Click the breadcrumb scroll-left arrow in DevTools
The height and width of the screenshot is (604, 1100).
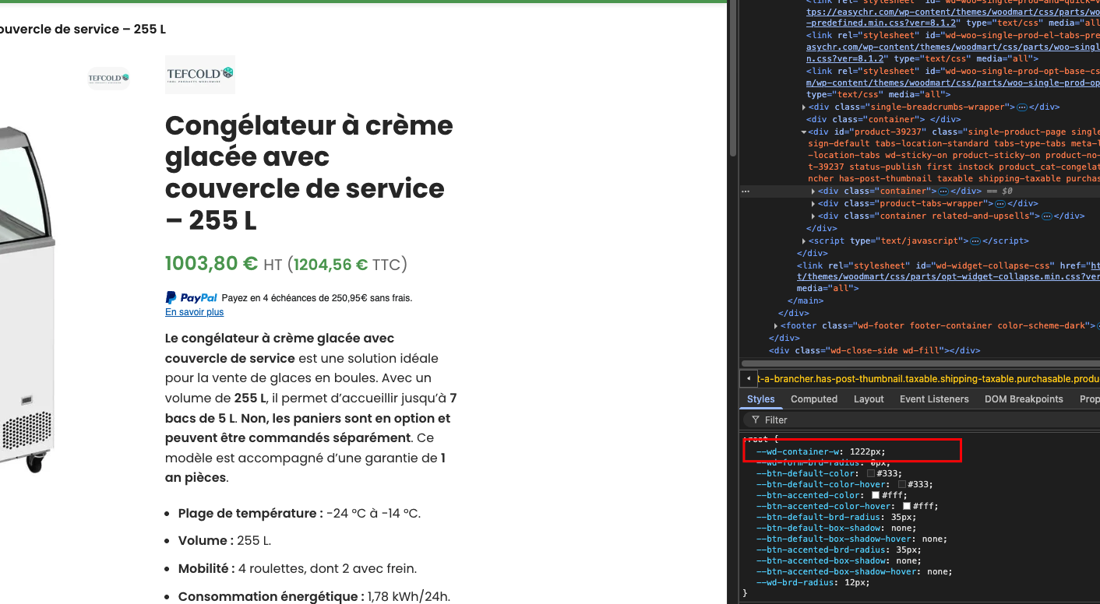[749, 379]
